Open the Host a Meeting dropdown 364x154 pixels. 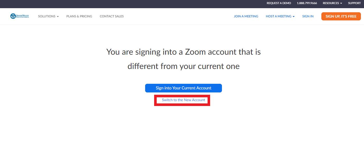[x=280, y=16]
